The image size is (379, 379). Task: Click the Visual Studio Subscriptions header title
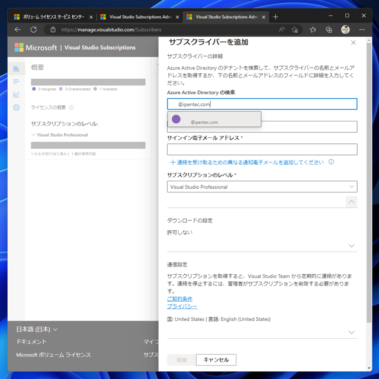(x=100, y=47)
